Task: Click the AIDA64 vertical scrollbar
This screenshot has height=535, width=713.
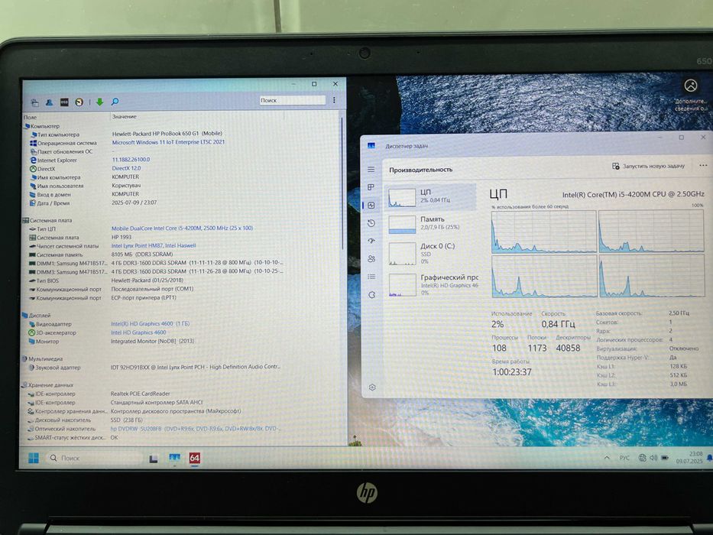Action: (342, 182)
